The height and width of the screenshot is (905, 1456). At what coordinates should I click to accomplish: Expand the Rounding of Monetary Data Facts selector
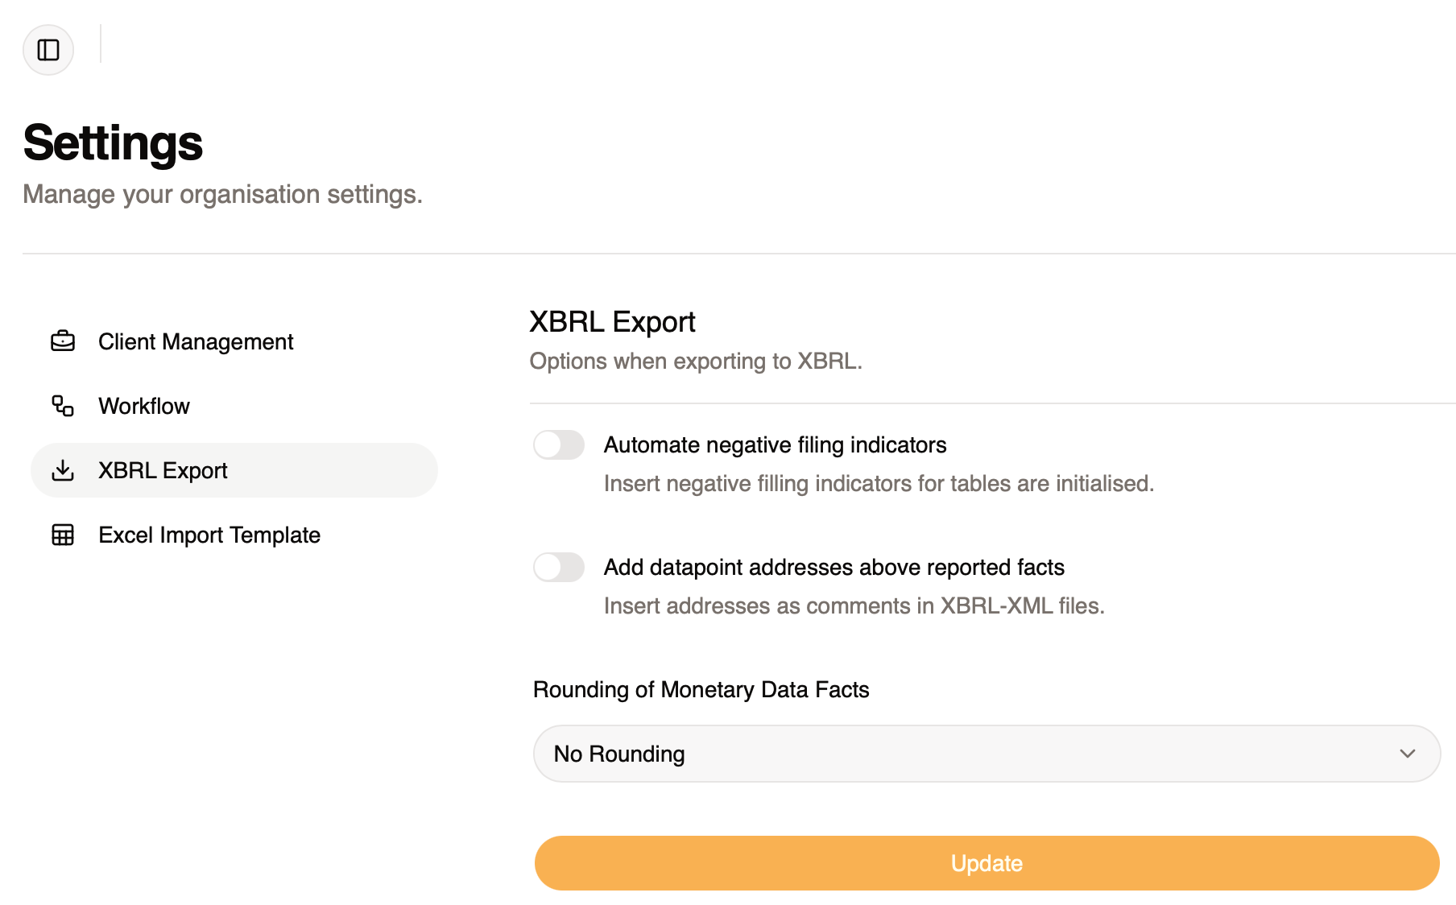click(987, 754)
